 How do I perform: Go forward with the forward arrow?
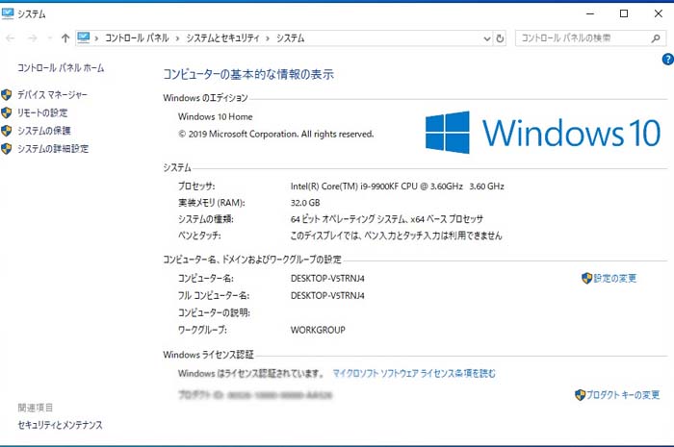coord(32,38)
